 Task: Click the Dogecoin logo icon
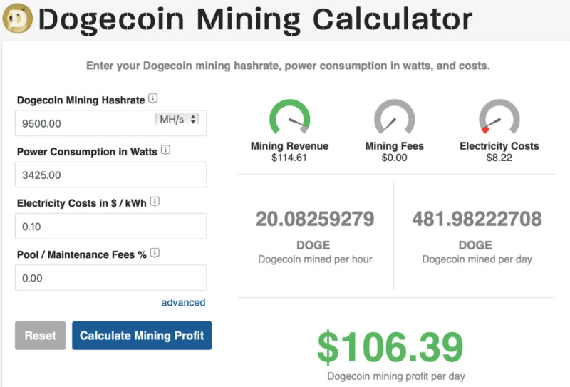pyautogui.click(x=18, y=19)
